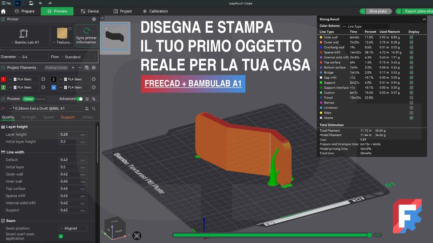This screenshot has height=243, width=433.
Task: Open the Device tab
Action: tap(90, 11)
